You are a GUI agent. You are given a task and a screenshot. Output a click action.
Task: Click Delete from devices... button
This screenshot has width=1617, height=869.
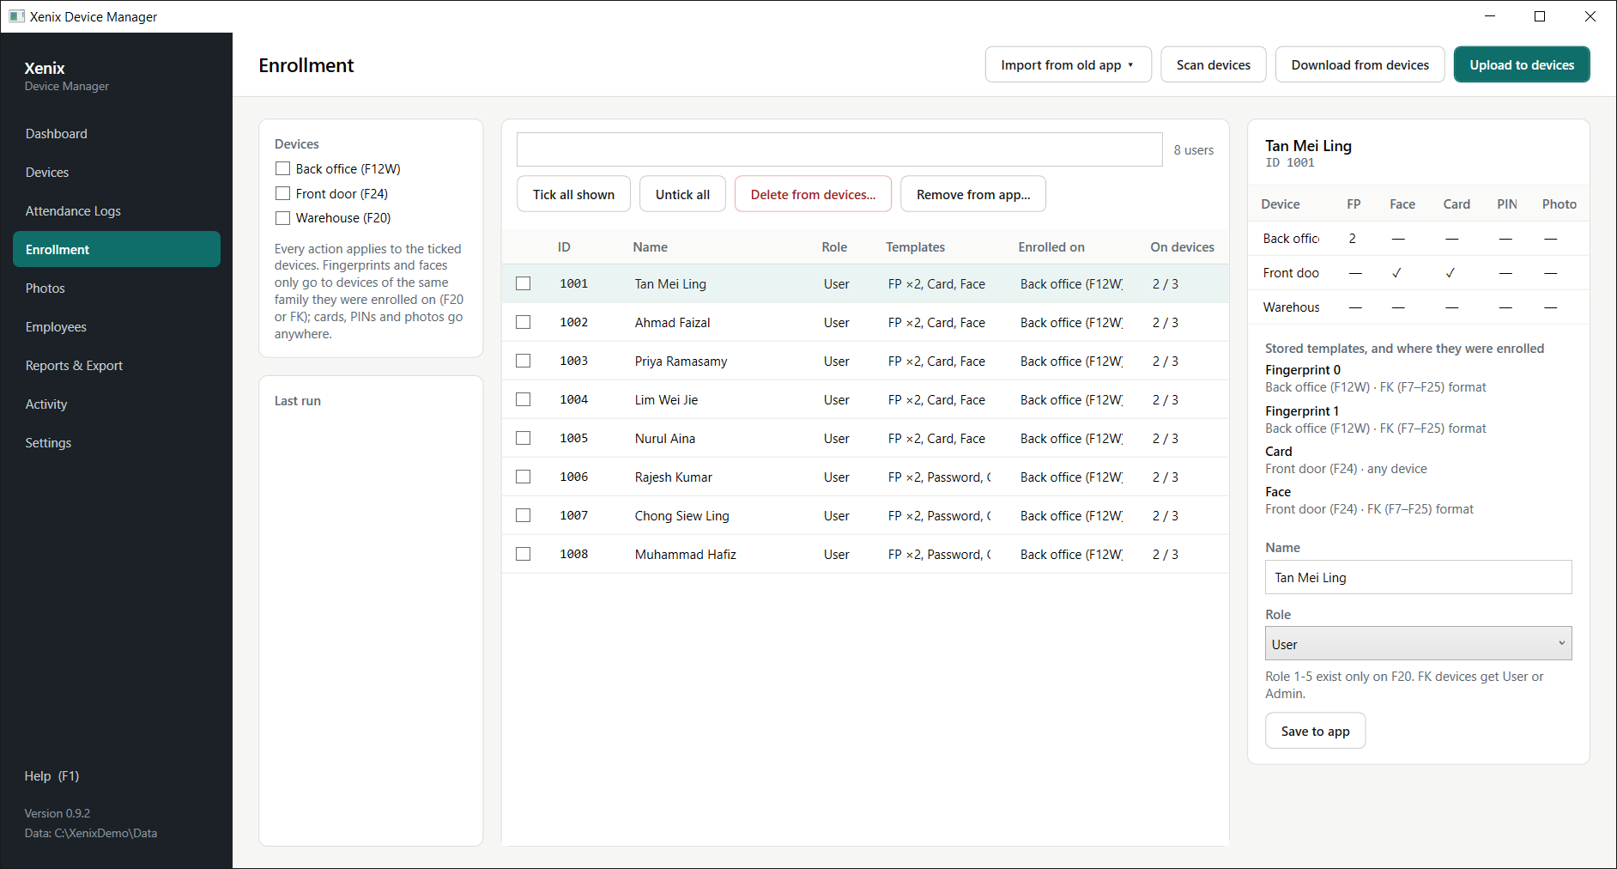pyautogui.click(x=813, y=194)
